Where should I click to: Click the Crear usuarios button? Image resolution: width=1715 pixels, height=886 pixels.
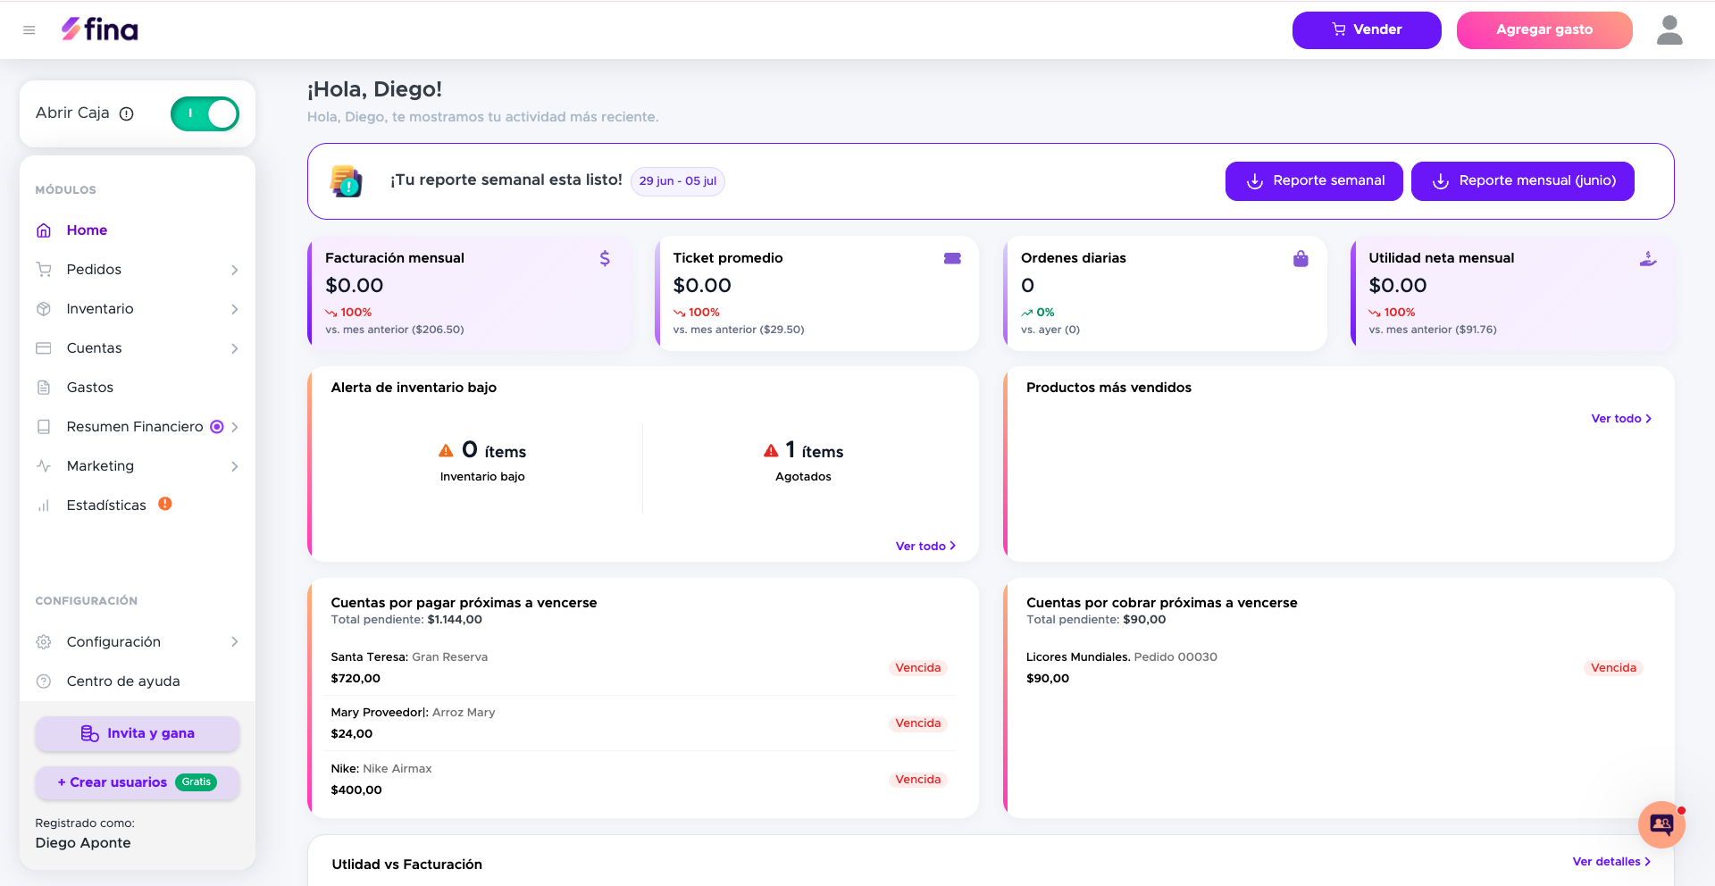point(138,782)
